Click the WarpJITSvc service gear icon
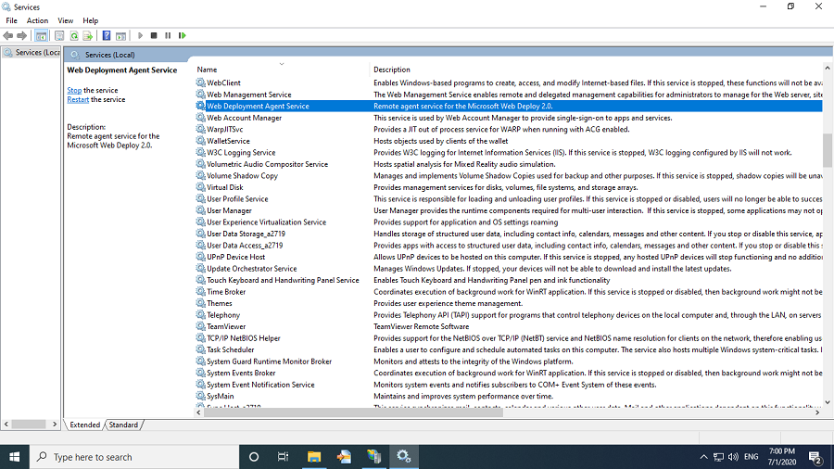Screen dimensions: 834x469 [200, 129]
